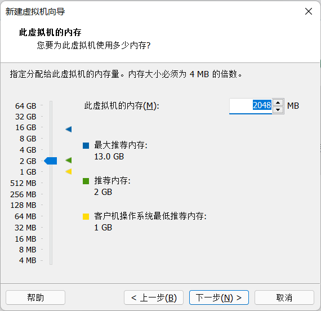The image size is (321, 311).
Task: Click the 16 MB scale label
Action: (x=25, y=239)
